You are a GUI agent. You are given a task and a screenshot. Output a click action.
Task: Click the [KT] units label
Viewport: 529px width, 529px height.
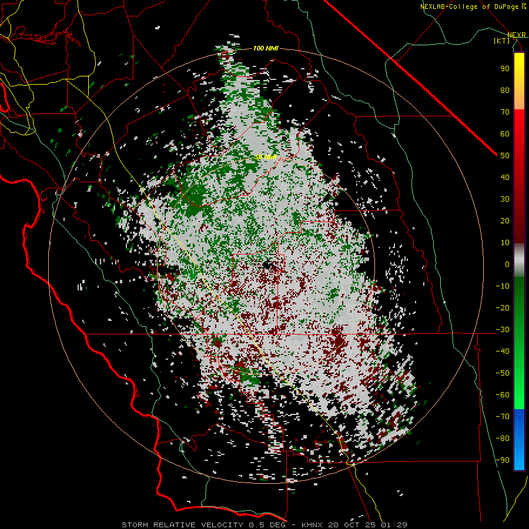pos(502,41)
